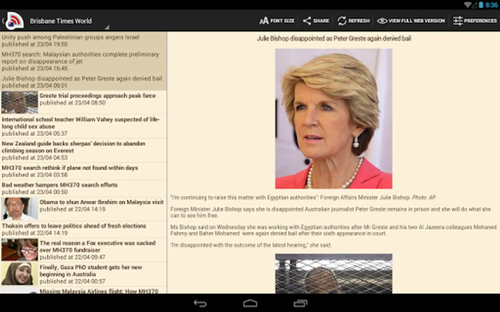The height and width of the screenshot is (312, 500).
Task: Click Julie Bishop article photo
Action: pyautogui.click(x=334, y=119)
